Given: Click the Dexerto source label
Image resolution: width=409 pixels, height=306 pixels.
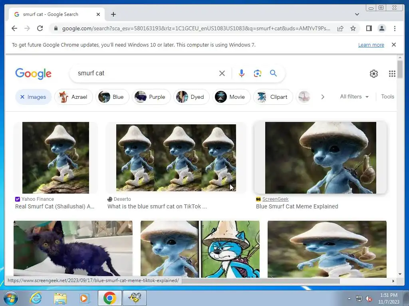Looking at the screenshot, I should coord(122,199).
